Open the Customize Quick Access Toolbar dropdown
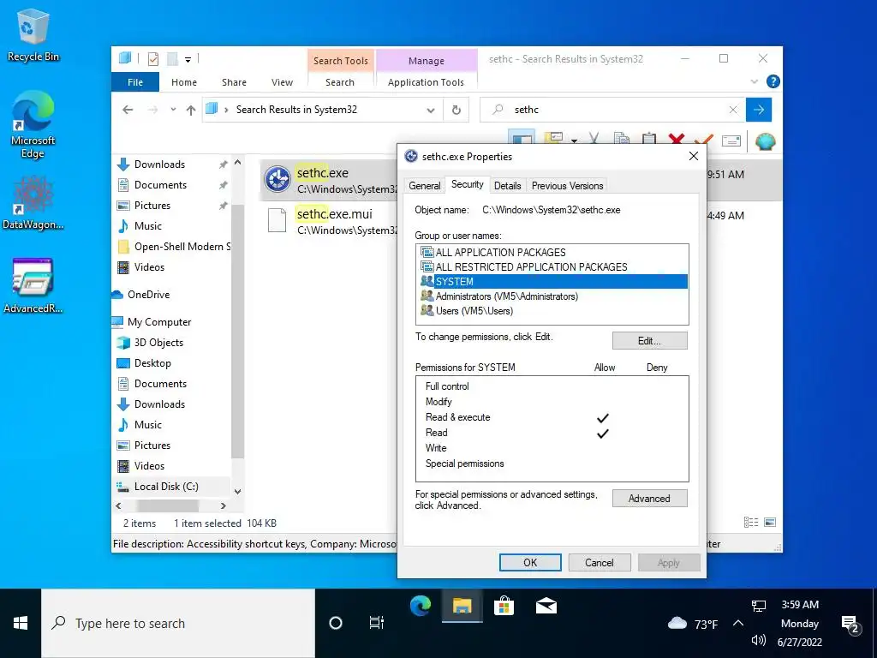The width and height of the screenshot is (877, 658). (188, 59)
